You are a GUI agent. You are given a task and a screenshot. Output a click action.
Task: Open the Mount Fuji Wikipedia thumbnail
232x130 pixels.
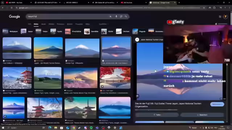pos(82,48)
